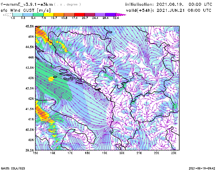Click the light cyan 1.6–3.3 legend swatch

18,15
